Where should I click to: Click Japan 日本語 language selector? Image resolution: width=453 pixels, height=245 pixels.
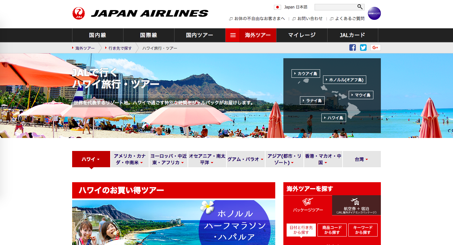[296, 7]
